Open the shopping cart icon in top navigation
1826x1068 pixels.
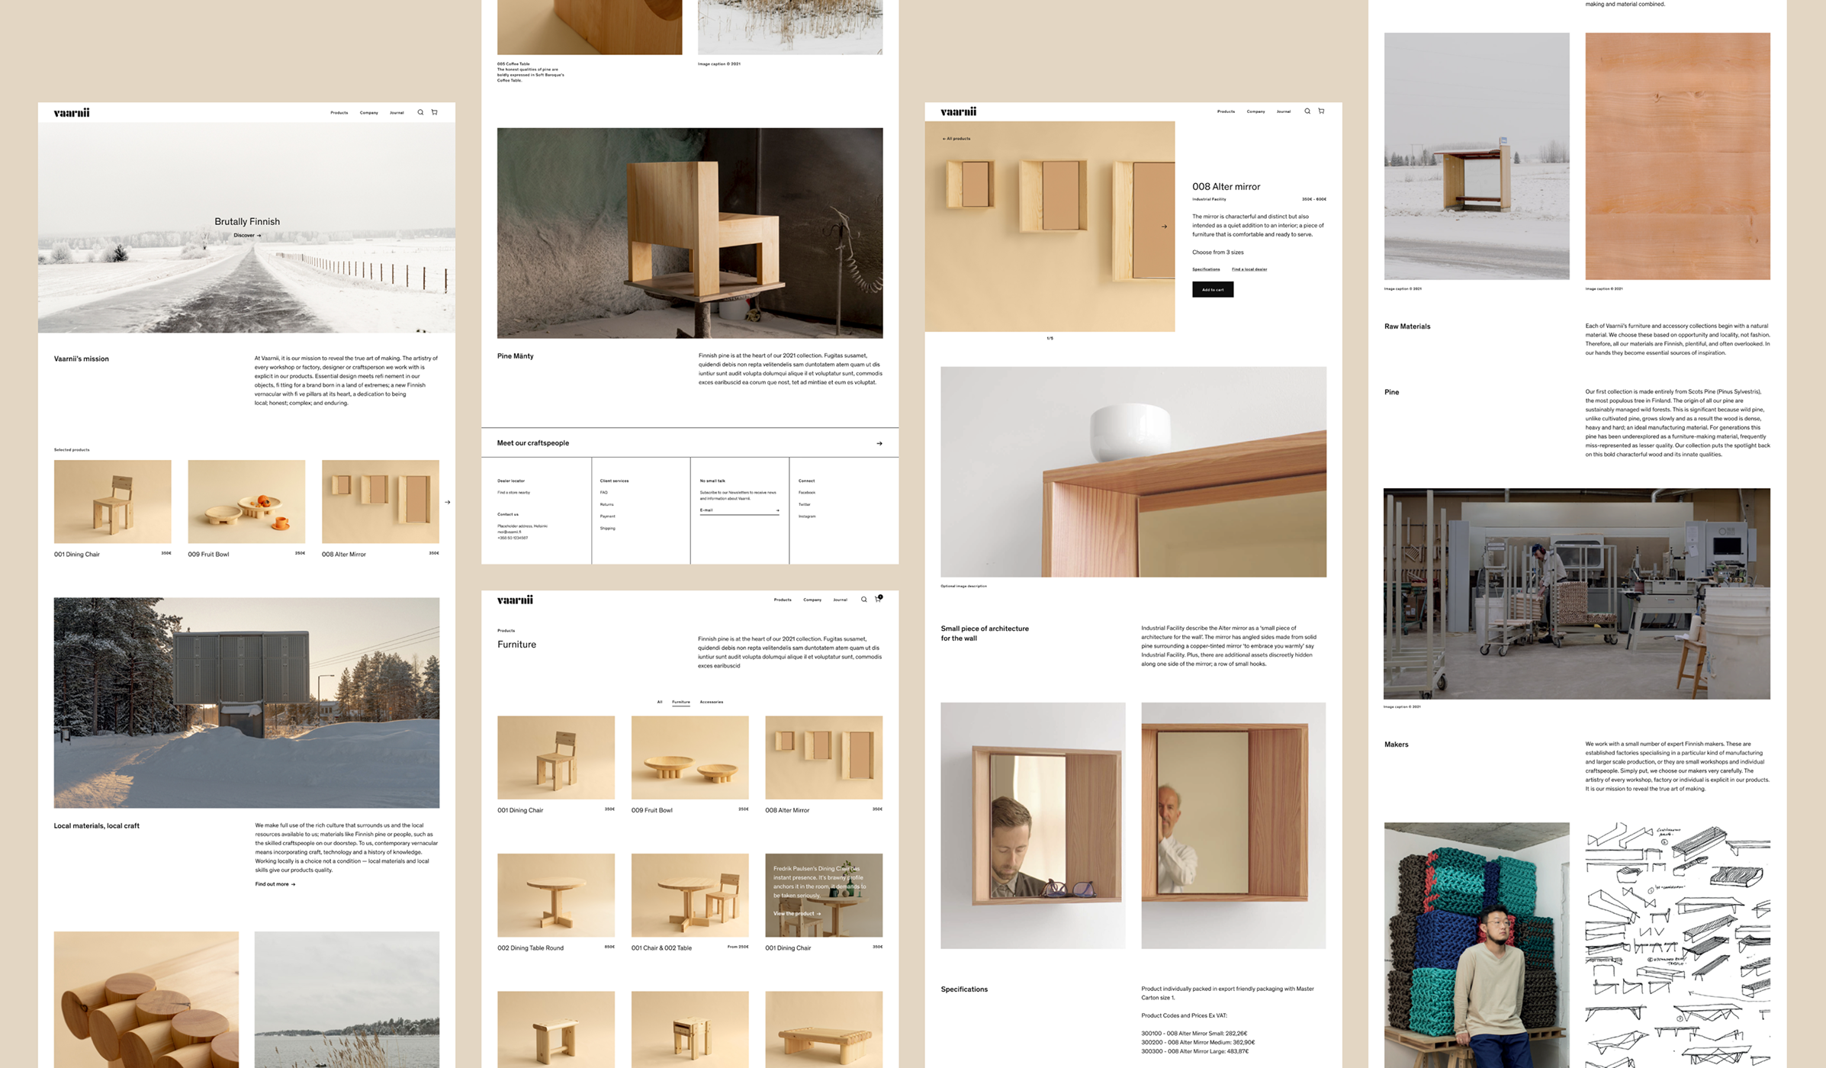(x=434, y=112)
